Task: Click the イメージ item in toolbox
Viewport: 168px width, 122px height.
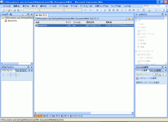Action: pos(142,31)
